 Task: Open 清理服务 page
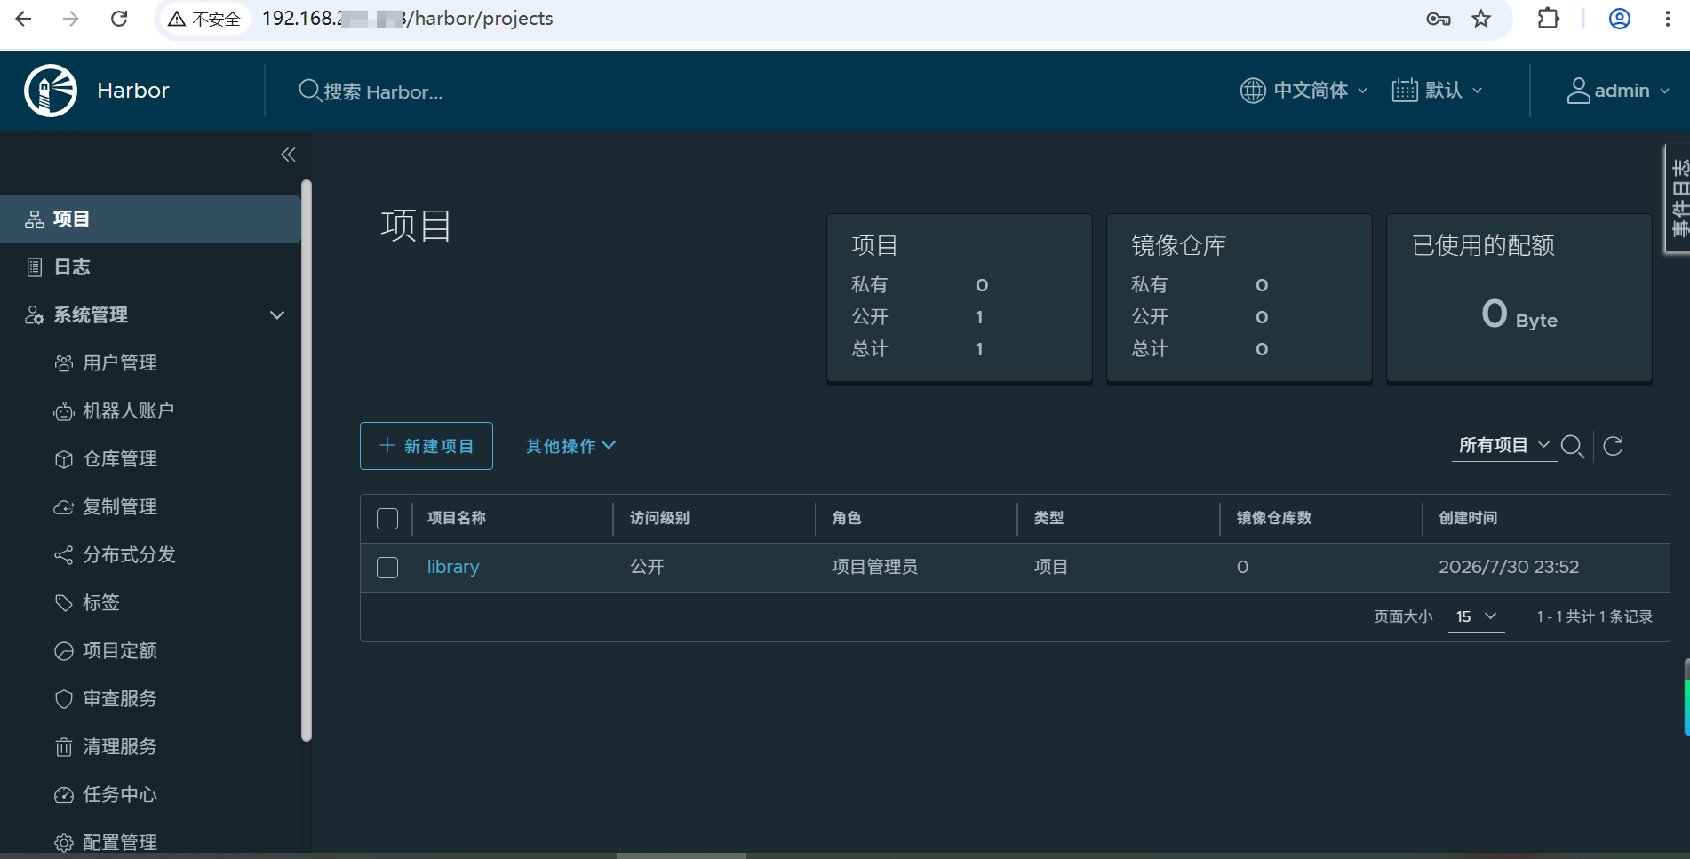119,747
